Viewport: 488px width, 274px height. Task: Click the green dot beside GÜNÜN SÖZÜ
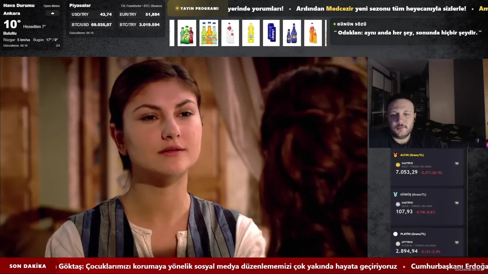click(335, 24)
